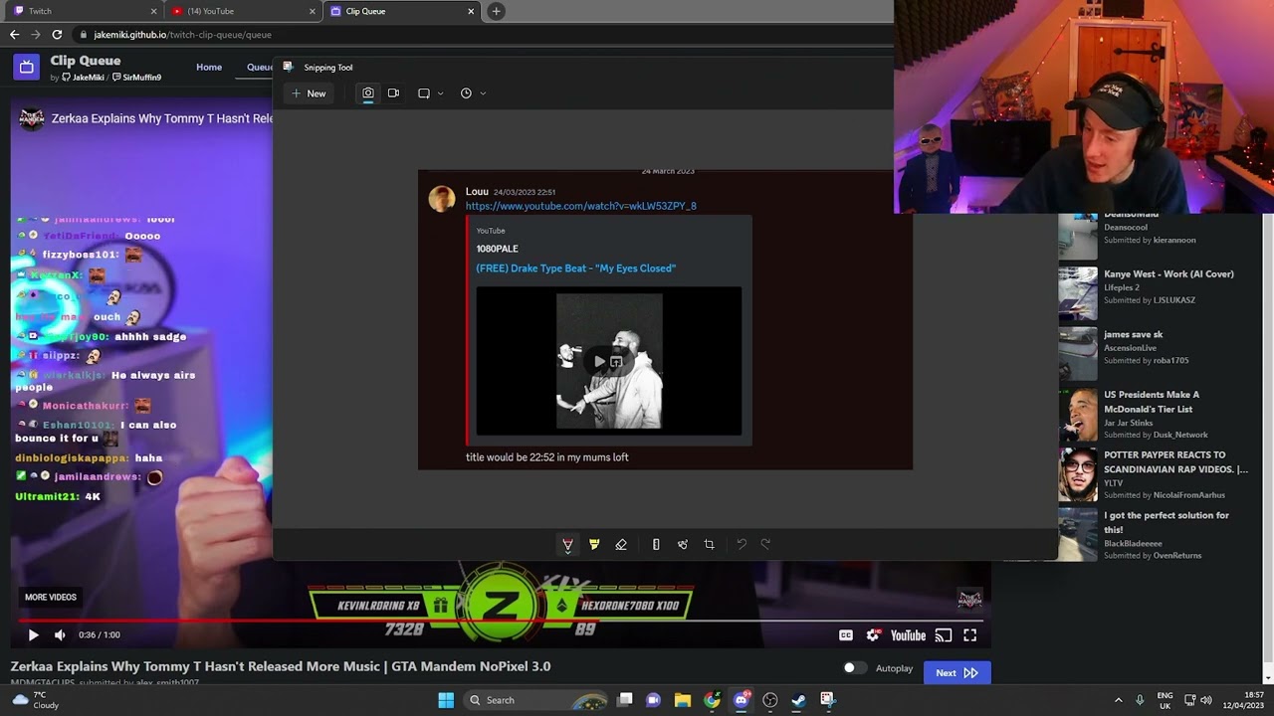
Task: Cast the video with the Cast icon
Action: tap(944, 635)
